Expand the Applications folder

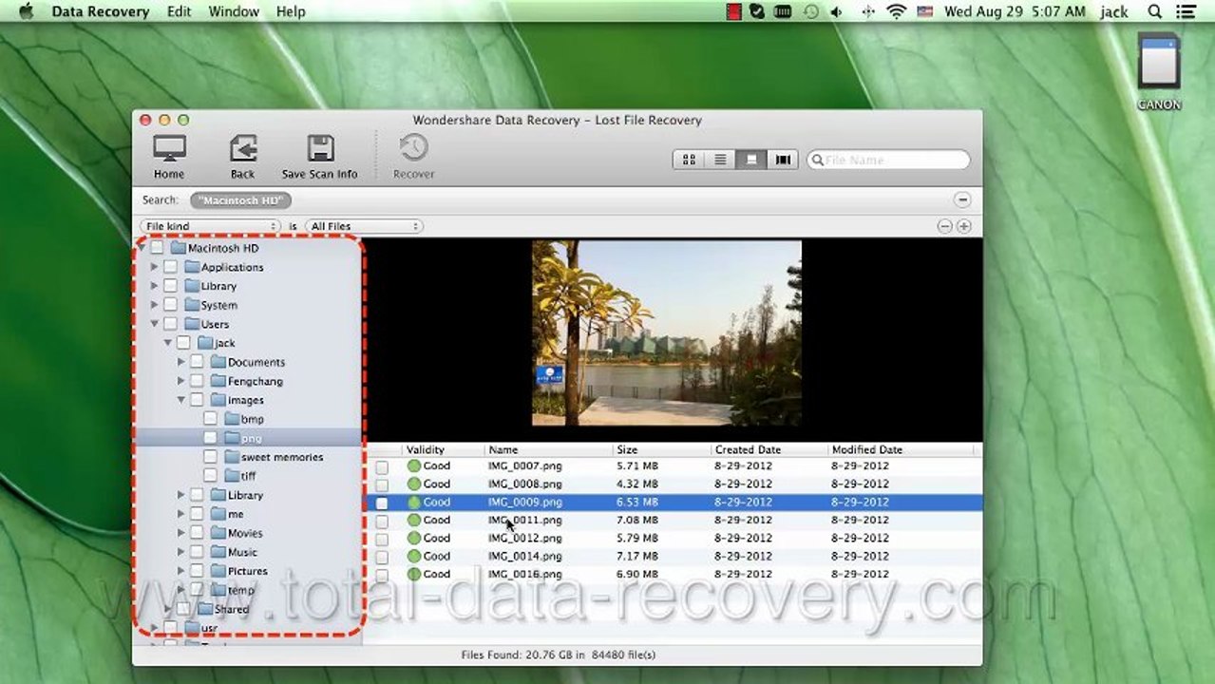[x=154, y=267]
